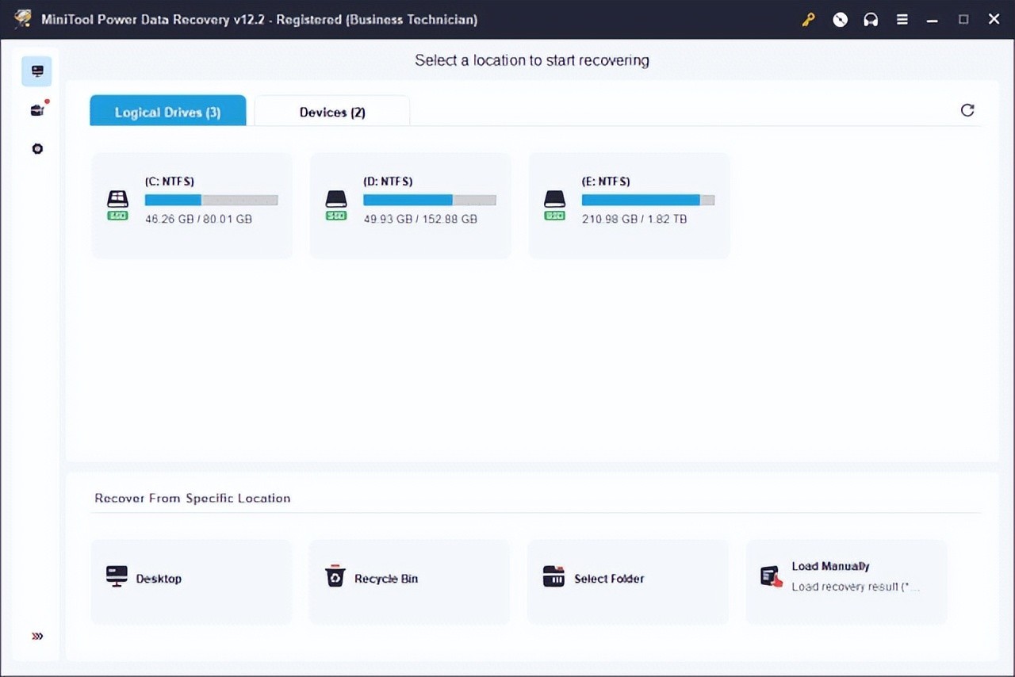Switch to the Devices tab
Viewport: 1015px width, 677px height.
coord(332,112)
